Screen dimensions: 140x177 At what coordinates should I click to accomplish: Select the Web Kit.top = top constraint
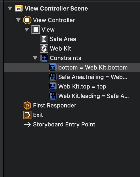[x=72, y=86]
